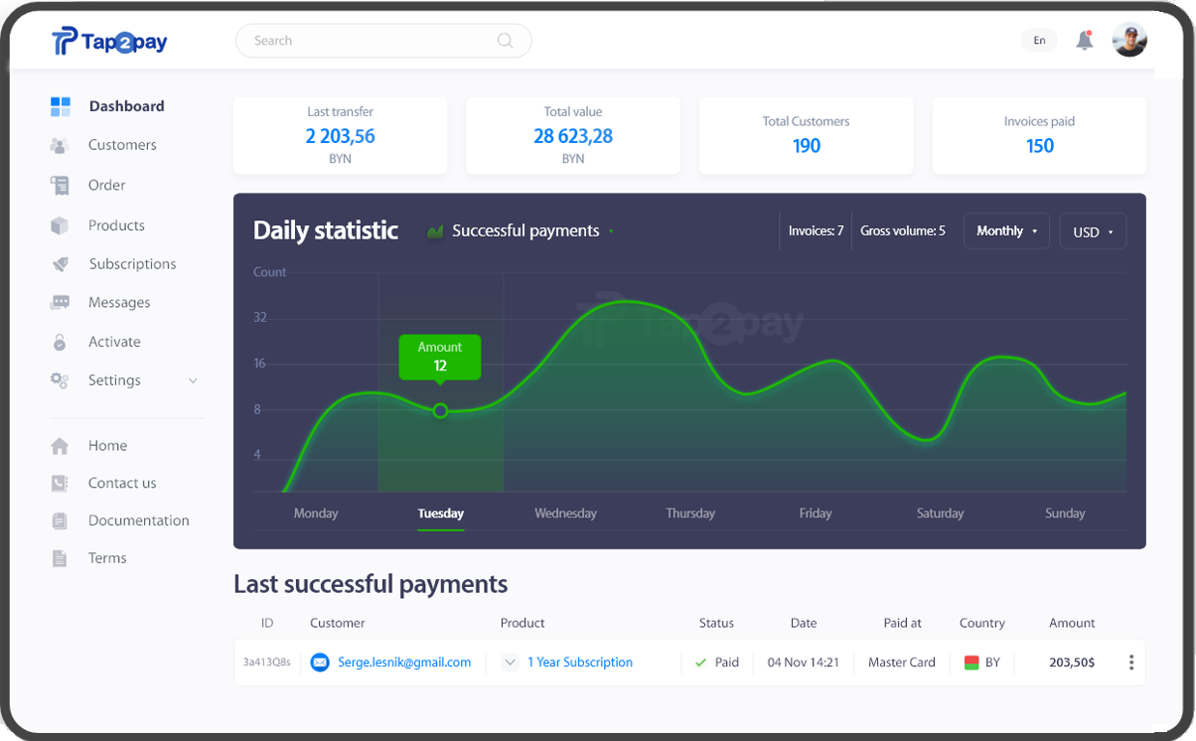Click the BY country flag indicator
This screenshot has width=1196, height=741.
pyautogui.click(x=973, y=662)
